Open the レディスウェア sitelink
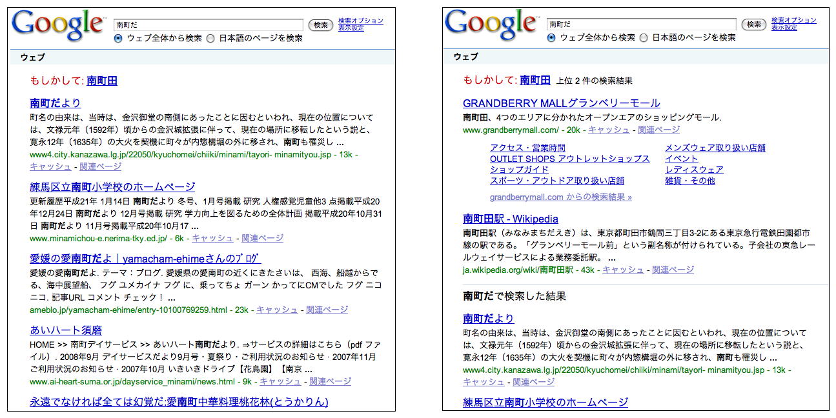The height and width of the screenshot is (418, 836). (694, 170)
